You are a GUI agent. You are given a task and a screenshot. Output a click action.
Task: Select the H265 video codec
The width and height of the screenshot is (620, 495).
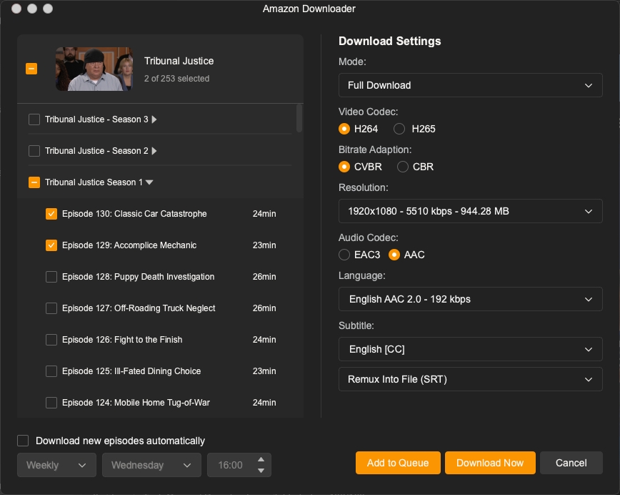pyautogui.click(x=399, y=129)
